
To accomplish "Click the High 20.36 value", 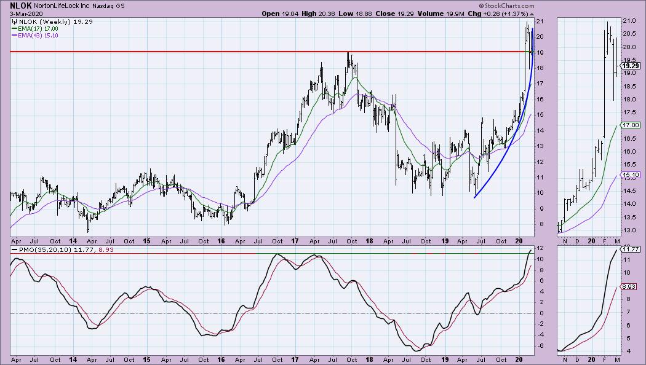I will (x=319, y=14).
